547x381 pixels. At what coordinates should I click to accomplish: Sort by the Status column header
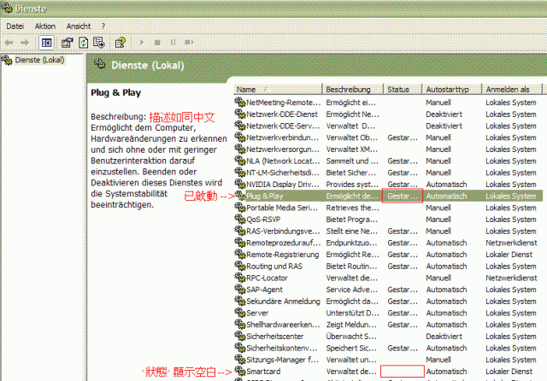pyautogui.click(x=403, y=89)
